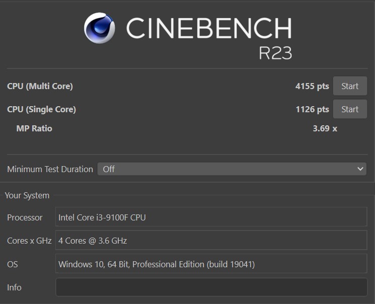Screen dimensions: 375x304
Task: Click the 4155 pts multi core score
Action: click(x=312, y=86)
